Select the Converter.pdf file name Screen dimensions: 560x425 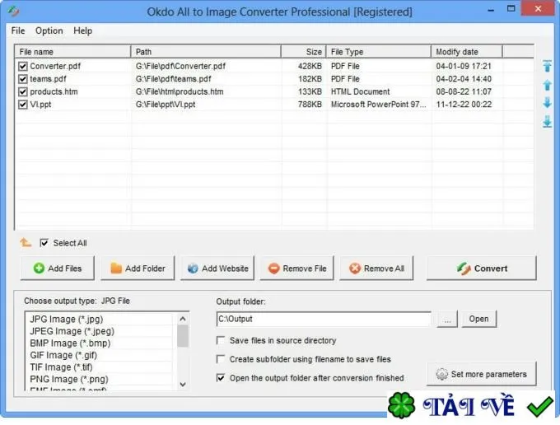55,67
